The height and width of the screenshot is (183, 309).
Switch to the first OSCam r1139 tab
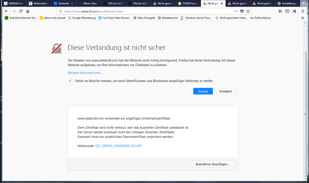coord(113,3)
